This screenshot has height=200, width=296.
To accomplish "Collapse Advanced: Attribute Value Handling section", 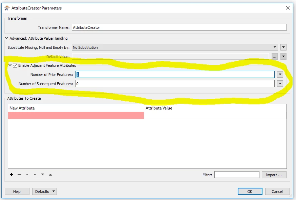I will [x=6, y=38].
